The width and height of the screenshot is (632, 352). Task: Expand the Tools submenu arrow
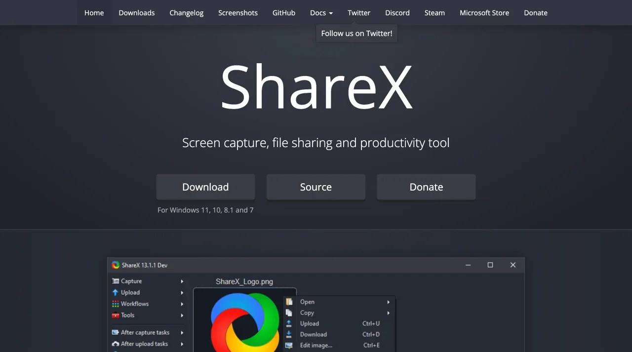coord(182,315)
